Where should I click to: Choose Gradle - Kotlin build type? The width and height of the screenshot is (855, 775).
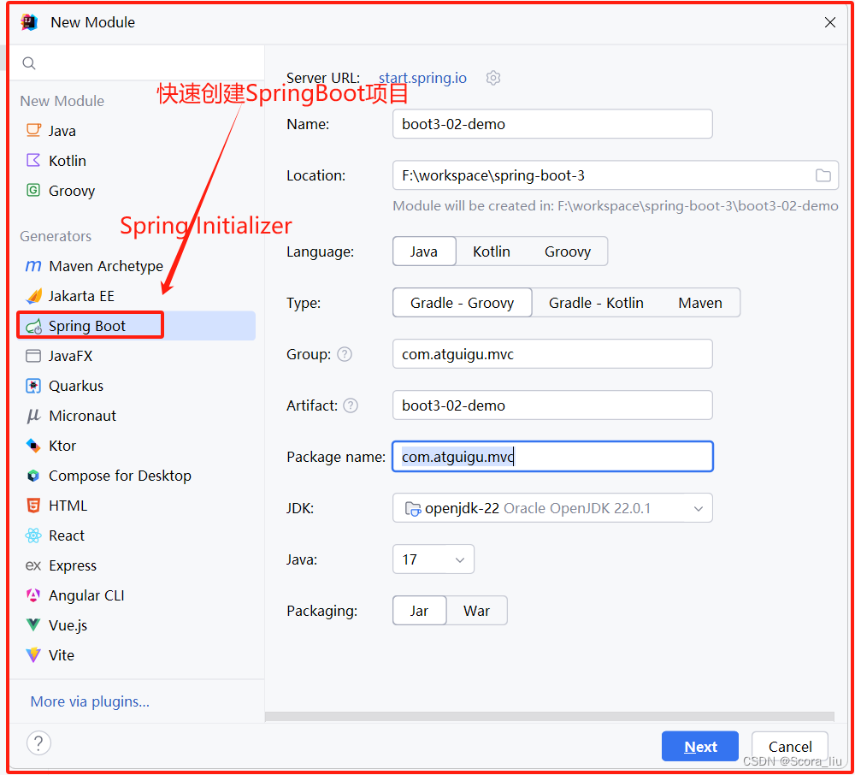click(596, 303)
